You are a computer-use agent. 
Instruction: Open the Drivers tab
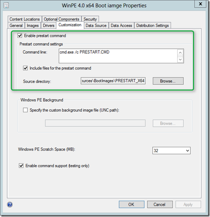click(x=49, y=25)
